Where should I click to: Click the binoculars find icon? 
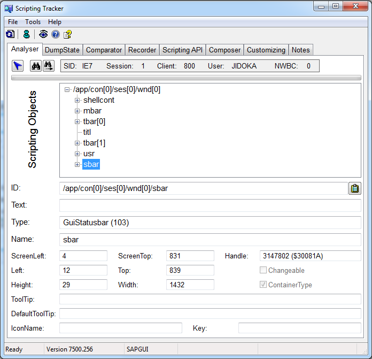tap(36, 66)
